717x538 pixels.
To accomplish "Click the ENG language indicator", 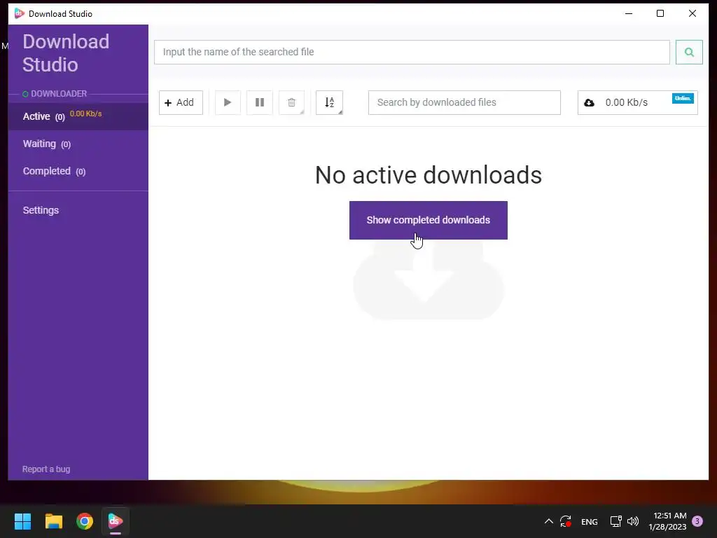I will tap(590, 521).
